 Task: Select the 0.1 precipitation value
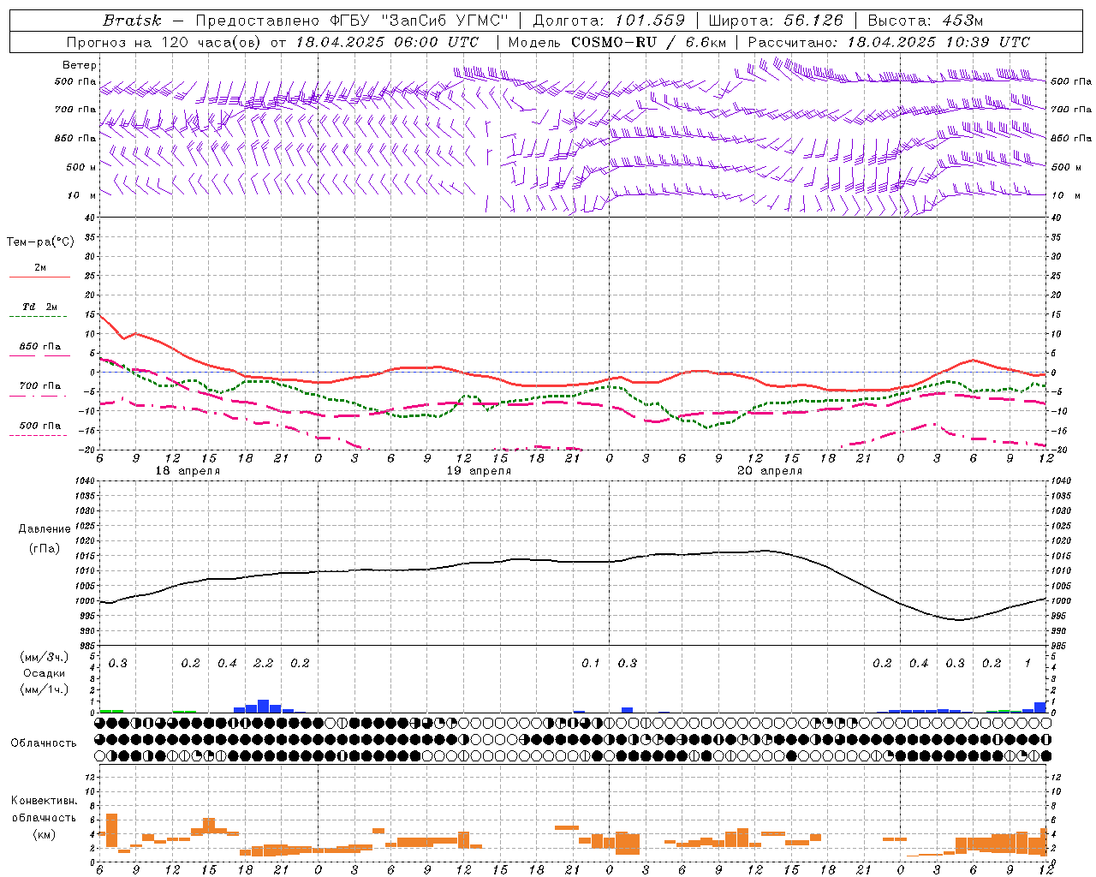coord(591,664)
